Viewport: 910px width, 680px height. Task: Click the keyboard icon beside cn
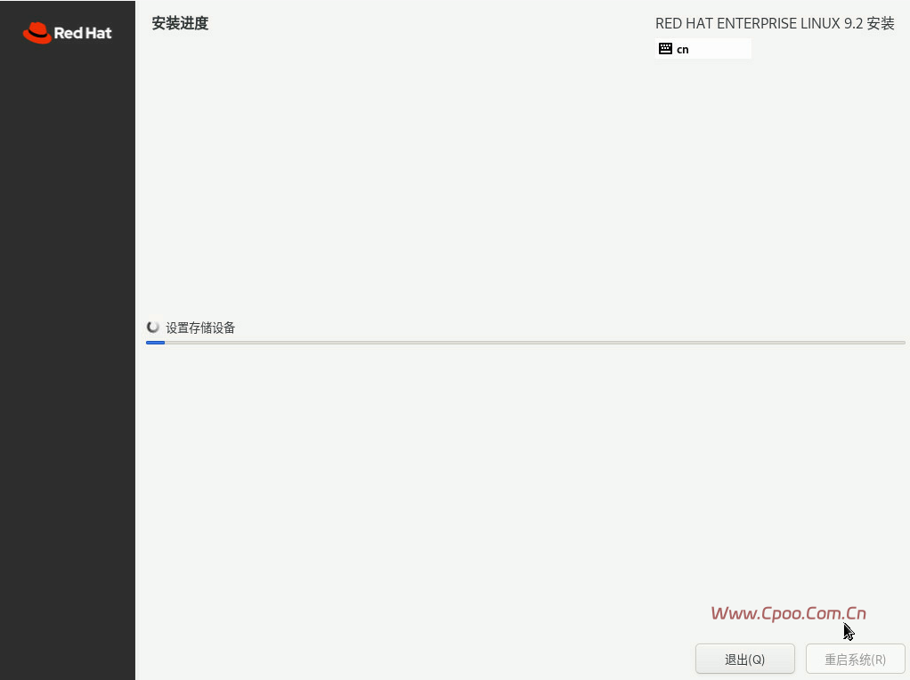[665, 49]
